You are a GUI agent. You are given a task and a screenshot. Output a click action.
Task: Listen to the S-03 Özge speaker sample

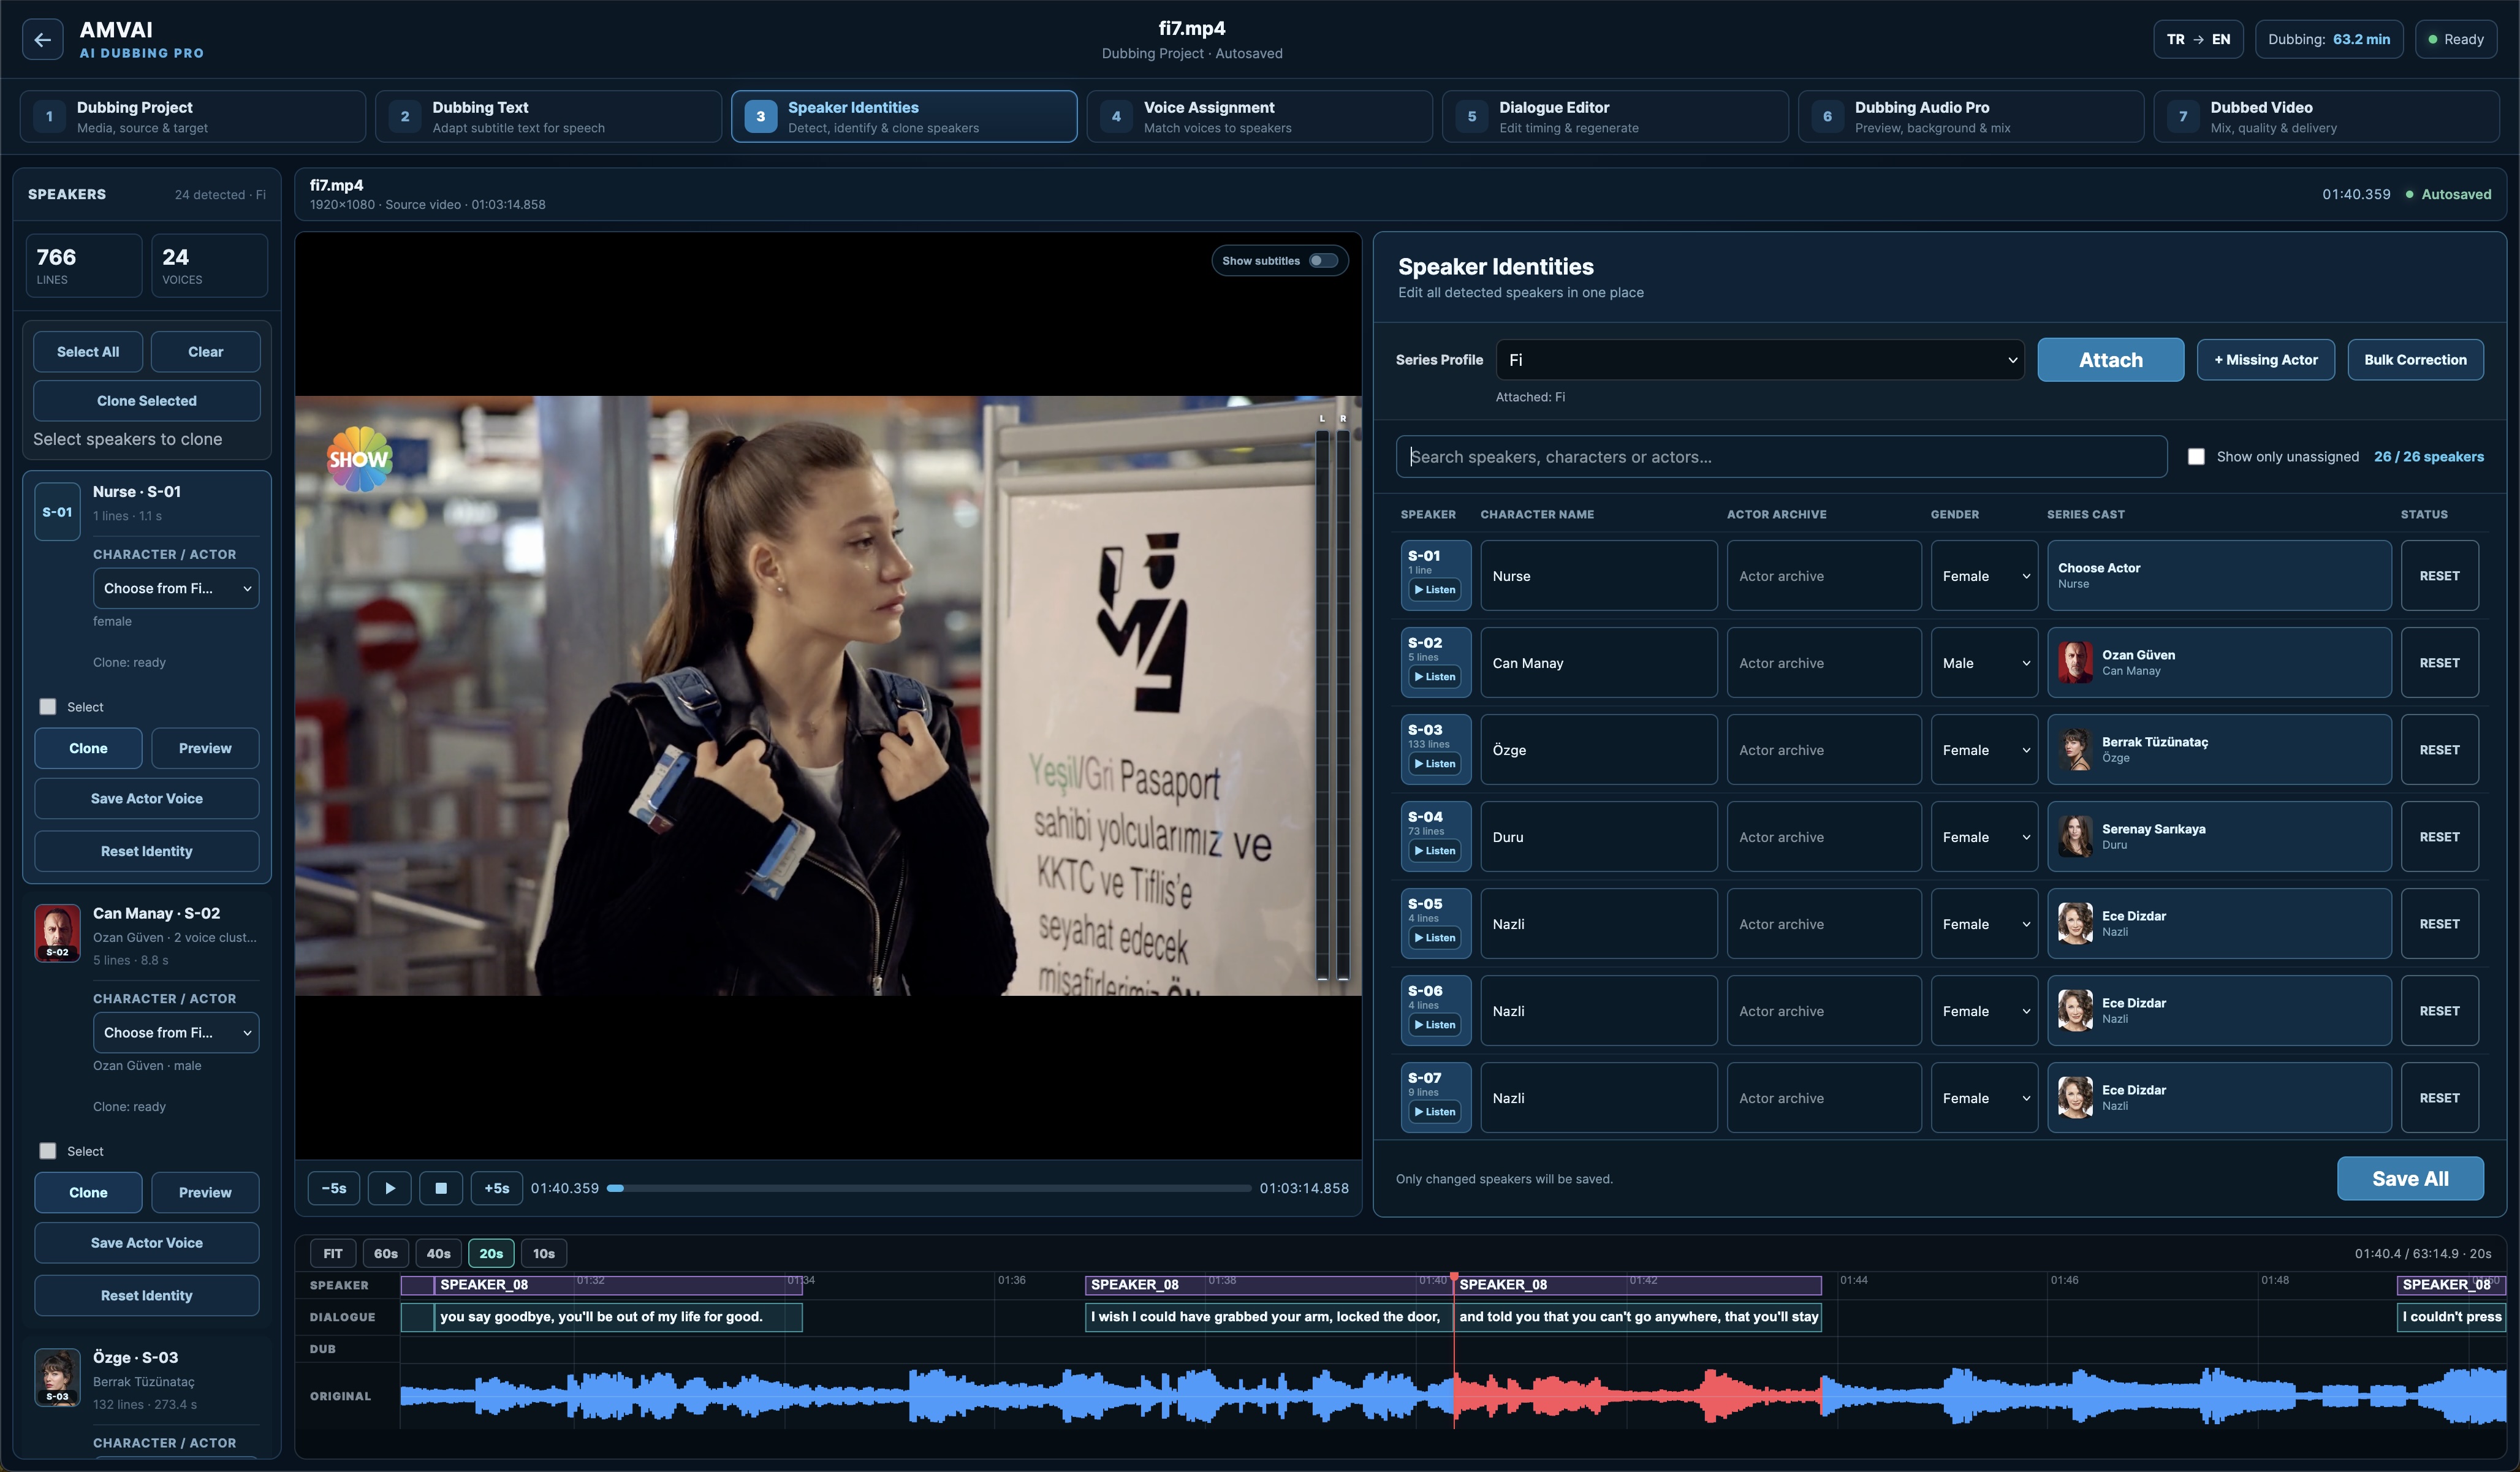click(x=1435, y=764)
